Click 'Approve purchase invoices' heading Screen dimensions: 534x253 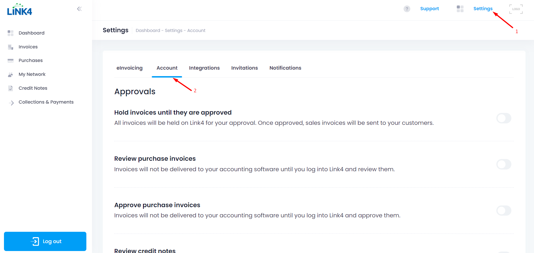point(157,205)
